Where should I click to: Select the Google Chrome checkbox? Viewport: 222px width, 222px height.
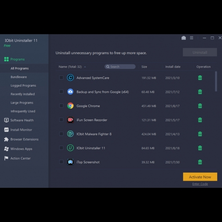pyautogui.click(x=61, y=106)
